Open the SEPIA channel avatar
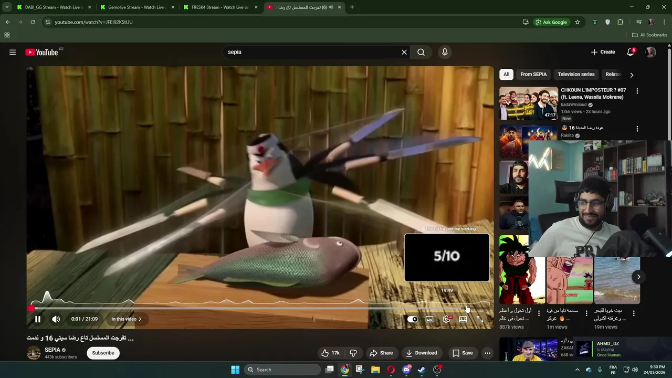 34,353
